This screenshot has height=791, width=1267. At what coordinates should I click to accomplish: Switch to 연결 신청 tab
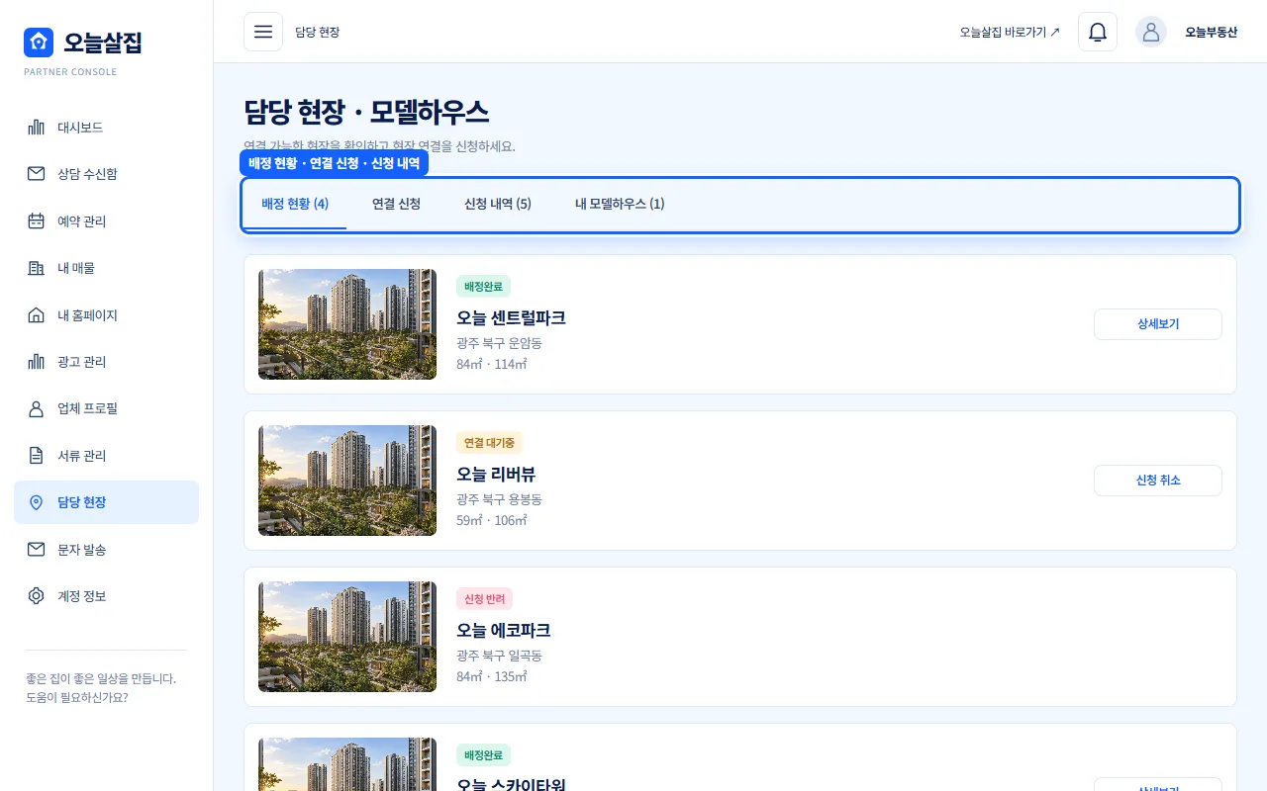pyautogui.click(x=396, y=204)
